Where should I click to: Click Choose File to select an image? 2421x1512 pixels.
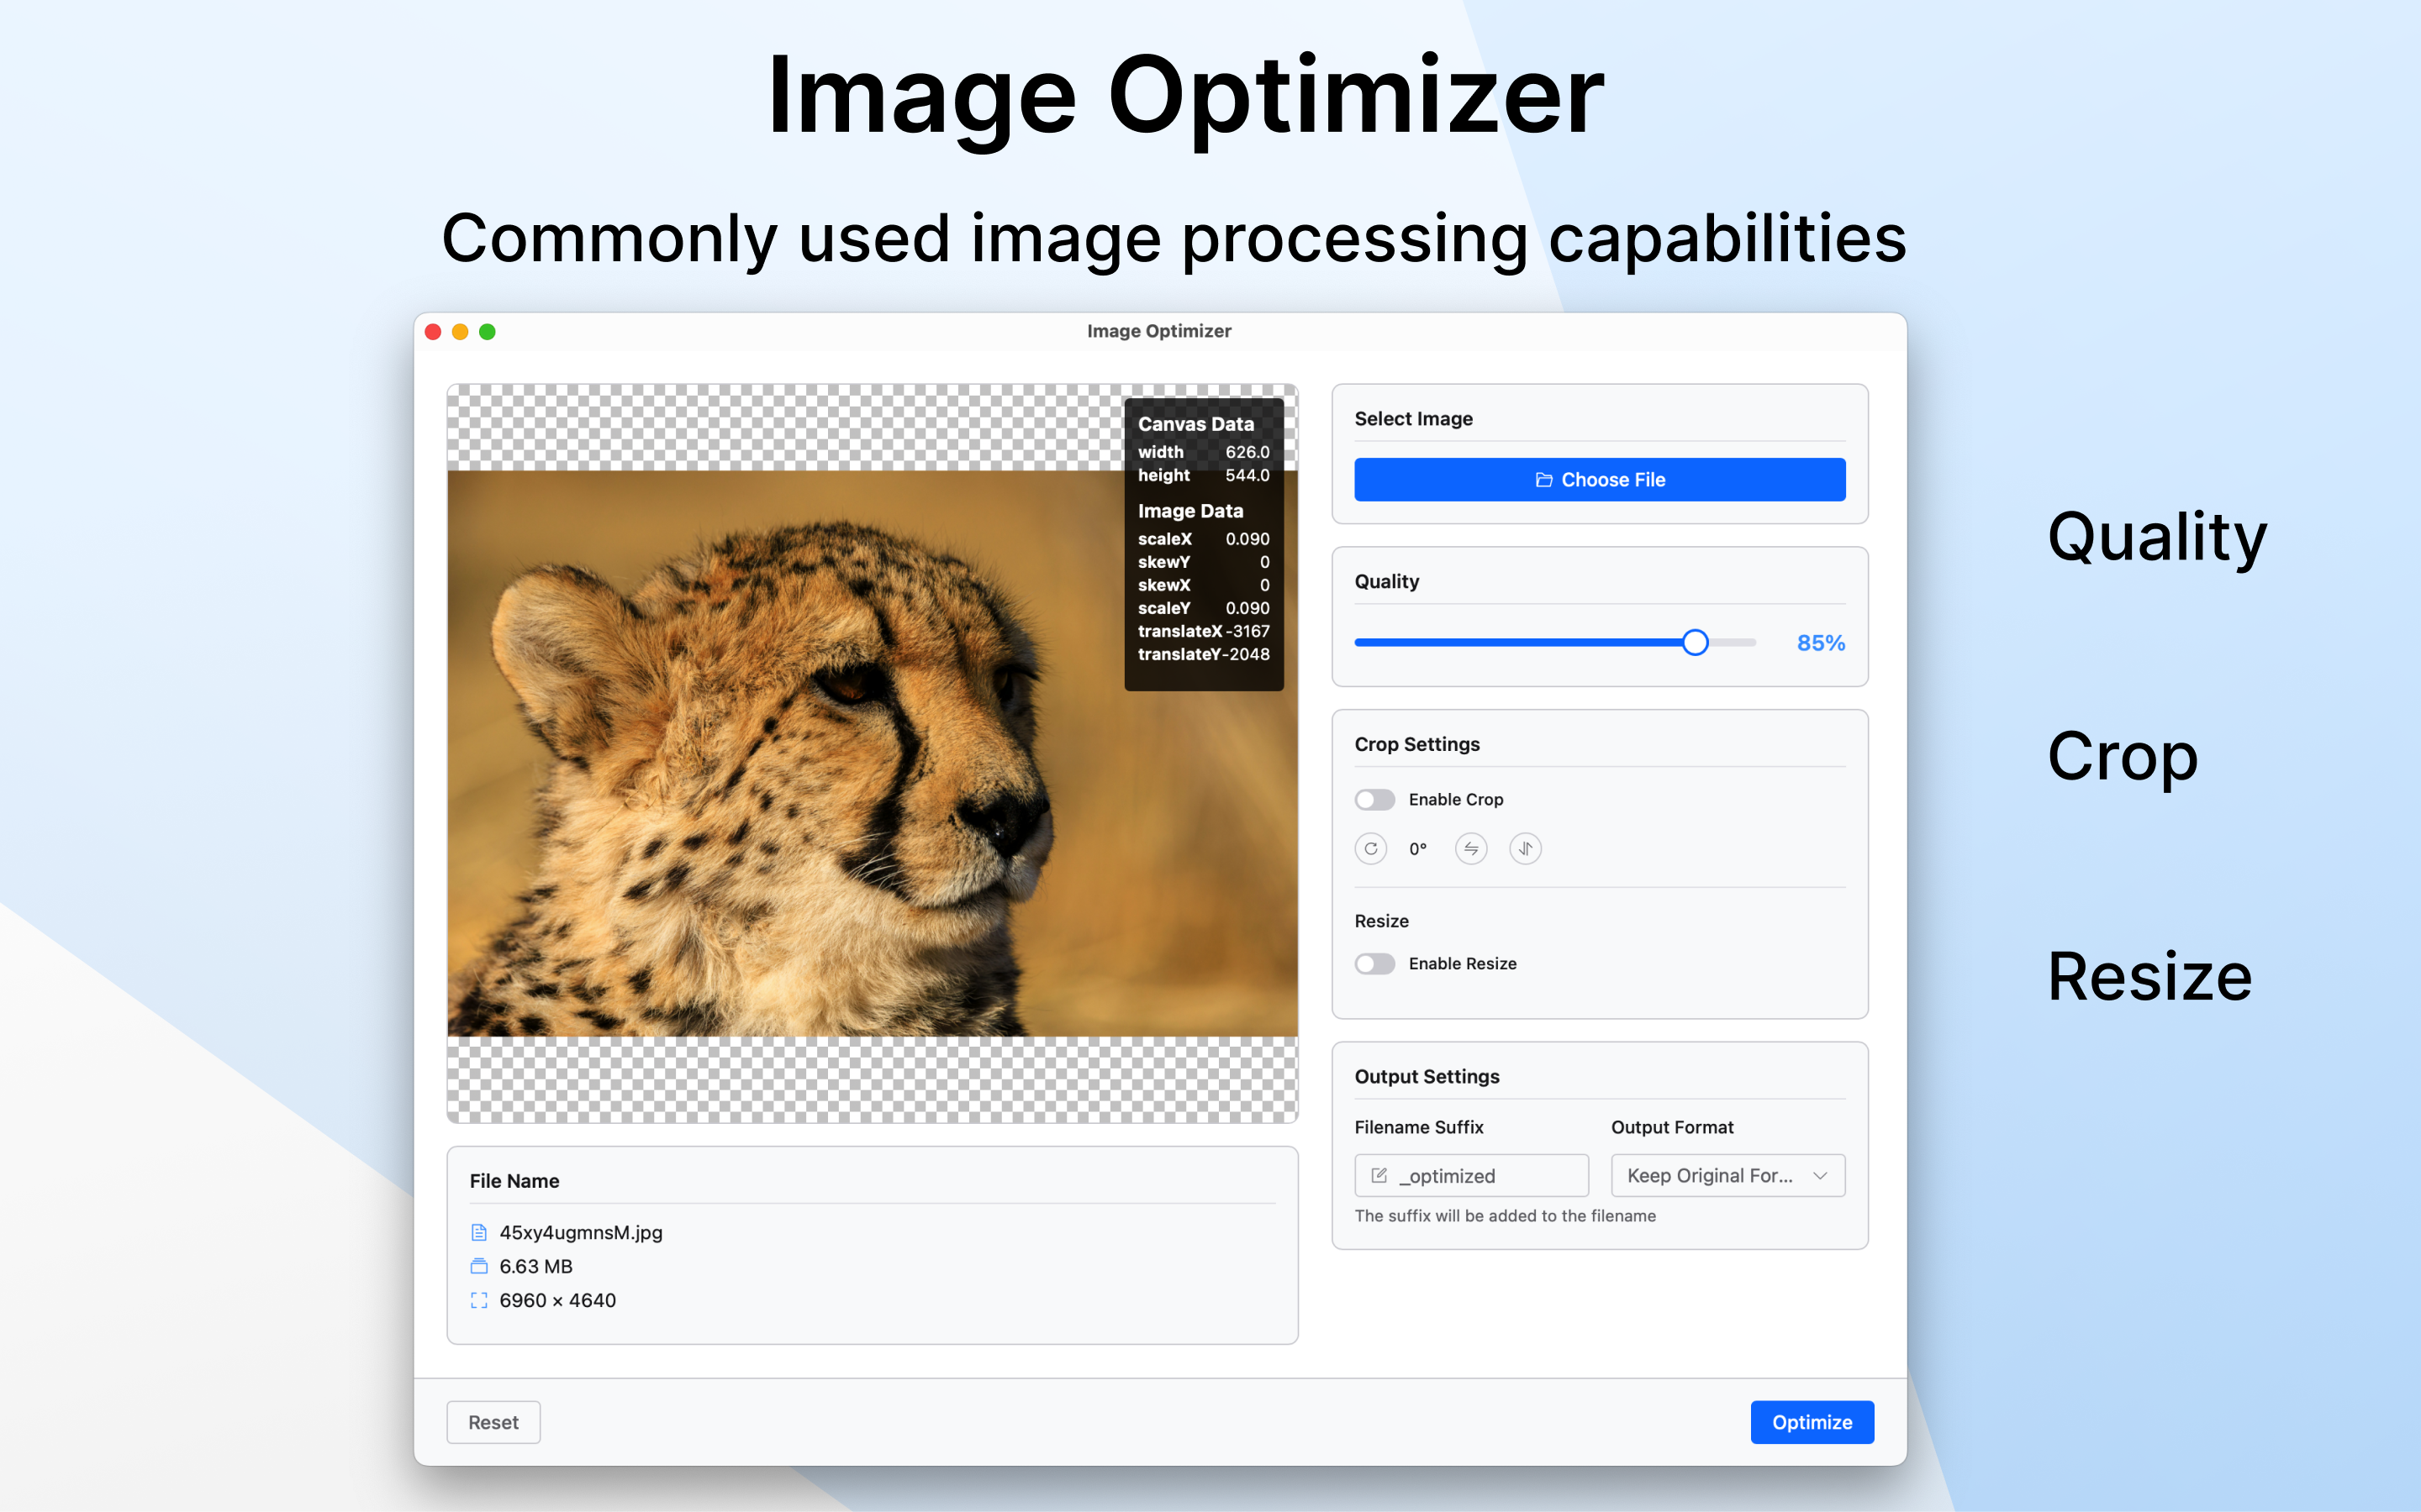click(x=1599, y=479)
